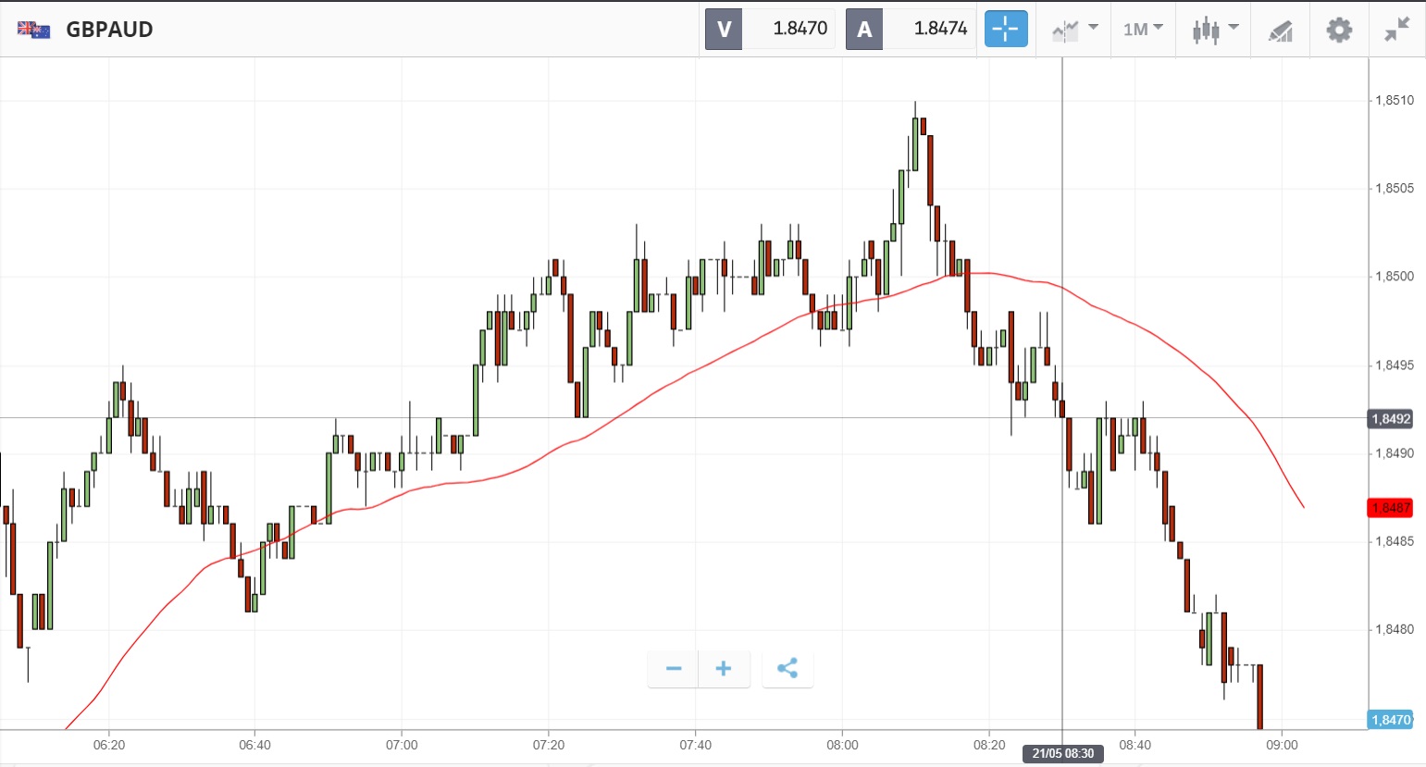The image size is (1426, 767).
Task: Click the buy price 1.8474
Action: pos(940,29)
